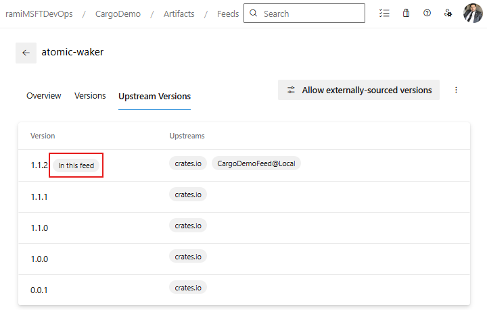Click the search magnifier icon

pyautogui.click(x=254, y=14)
